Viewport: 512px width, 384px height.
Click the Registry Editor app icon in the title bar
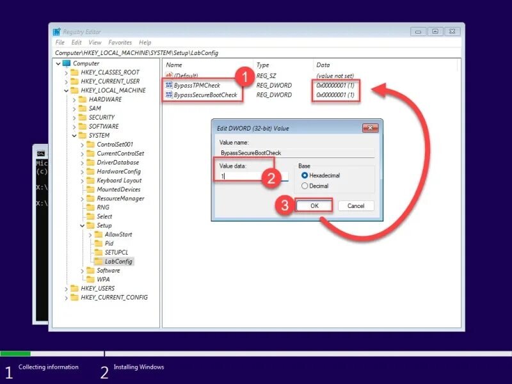tap(57, 31)
